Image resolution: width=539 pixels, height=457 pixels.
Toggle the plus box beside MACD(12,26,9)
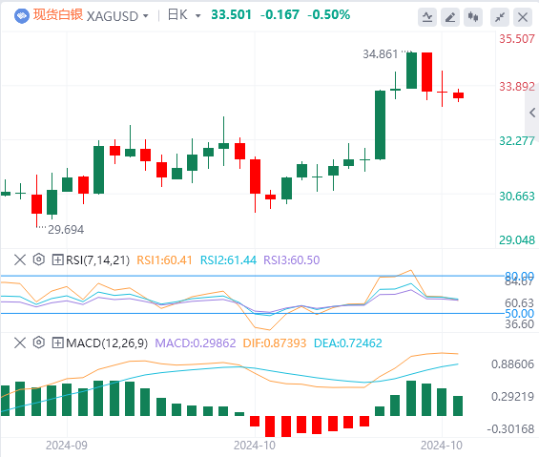[57, 343]
